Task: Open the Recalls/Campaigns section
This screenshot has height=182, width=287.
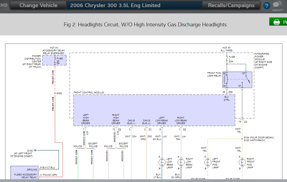Action: point(231,5)
